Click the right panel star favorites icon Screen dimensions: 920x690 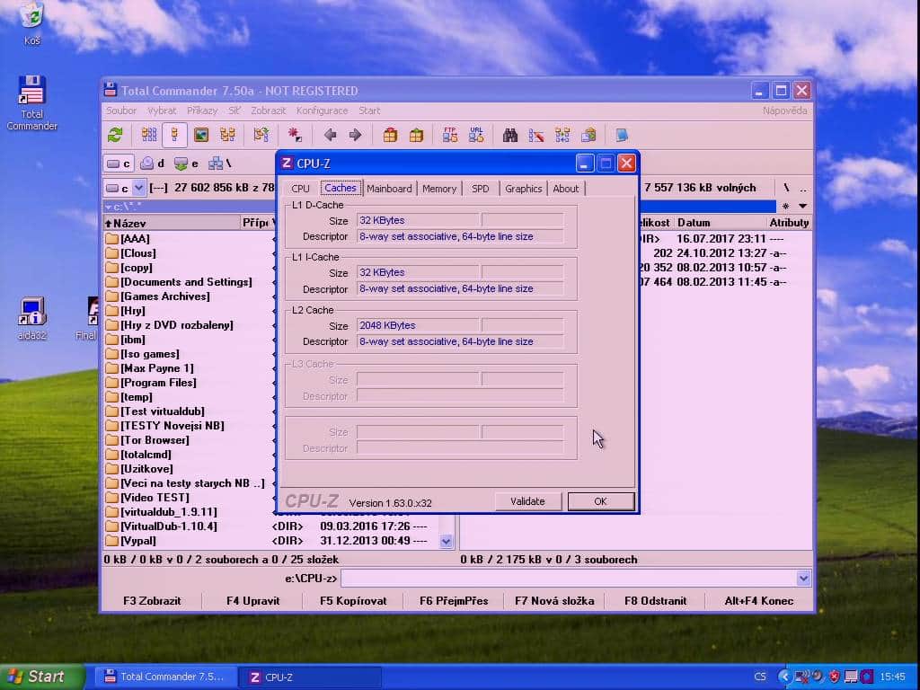[785, 206]
